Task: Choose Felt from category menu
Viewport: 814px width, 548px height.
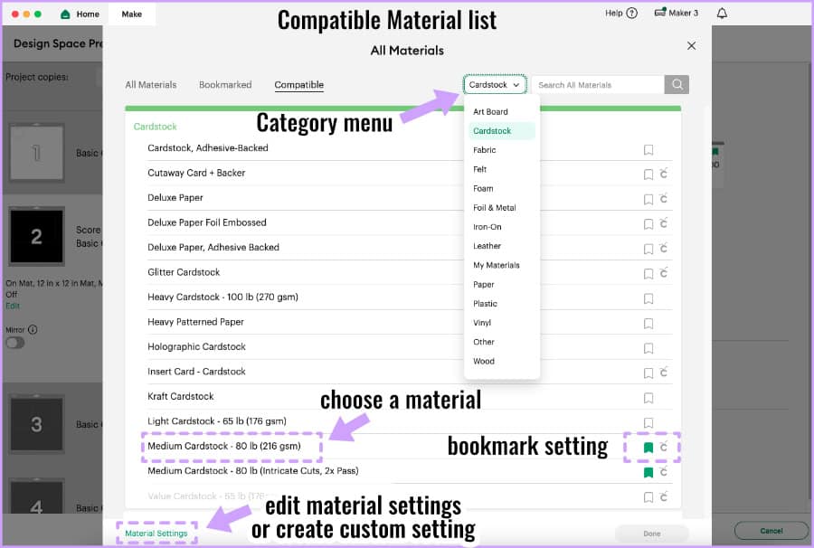Action: 479,169
